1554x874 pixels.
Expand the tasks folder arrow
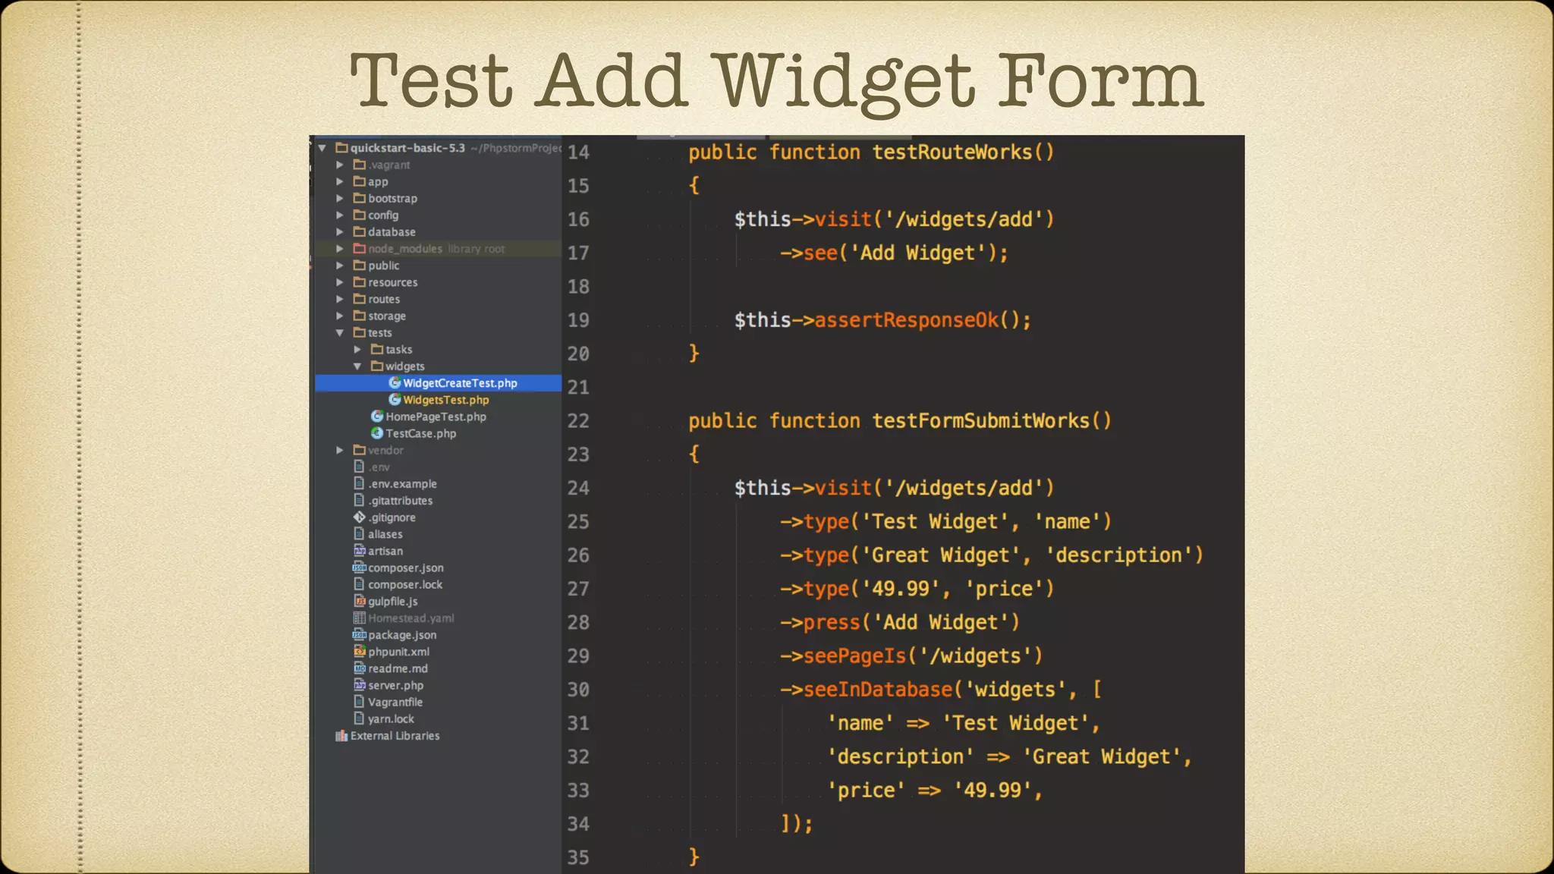pos(357,349)
